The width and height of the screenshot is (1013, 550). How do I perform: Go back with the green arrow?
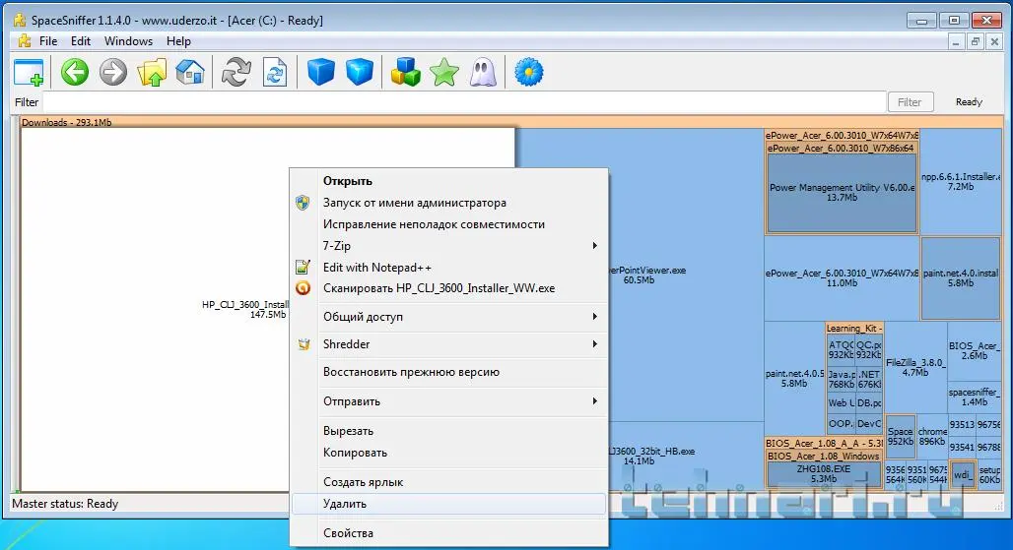[x=75, y=72]
